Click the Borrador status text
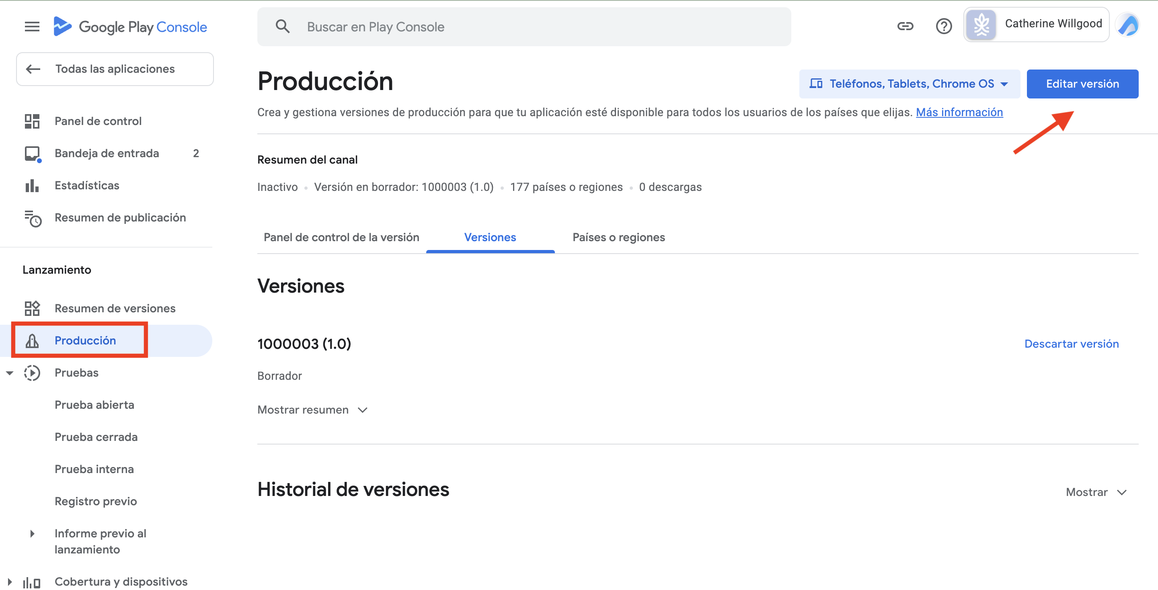Screen dimensions: 1158x590 coord(279,376)
